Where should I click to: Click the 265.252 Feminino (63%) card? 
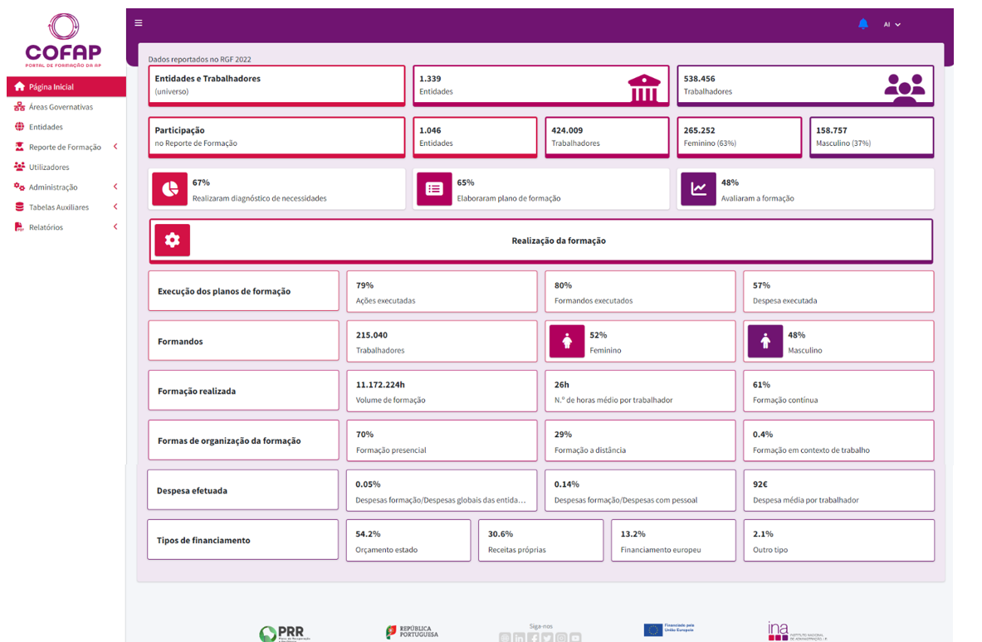point(739,137)
